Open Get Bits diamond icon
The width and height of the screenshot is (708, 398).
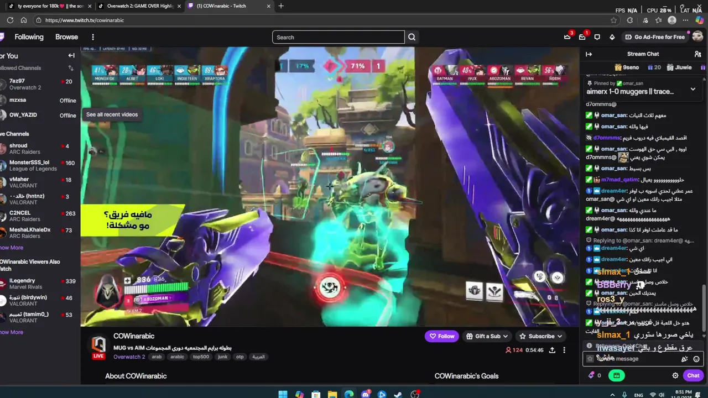[612, 37]
